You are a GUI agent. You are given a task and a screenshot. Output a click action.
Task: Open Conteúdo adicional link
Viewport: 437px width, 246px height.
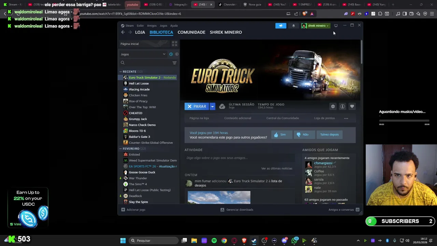[x=238, y=118]
